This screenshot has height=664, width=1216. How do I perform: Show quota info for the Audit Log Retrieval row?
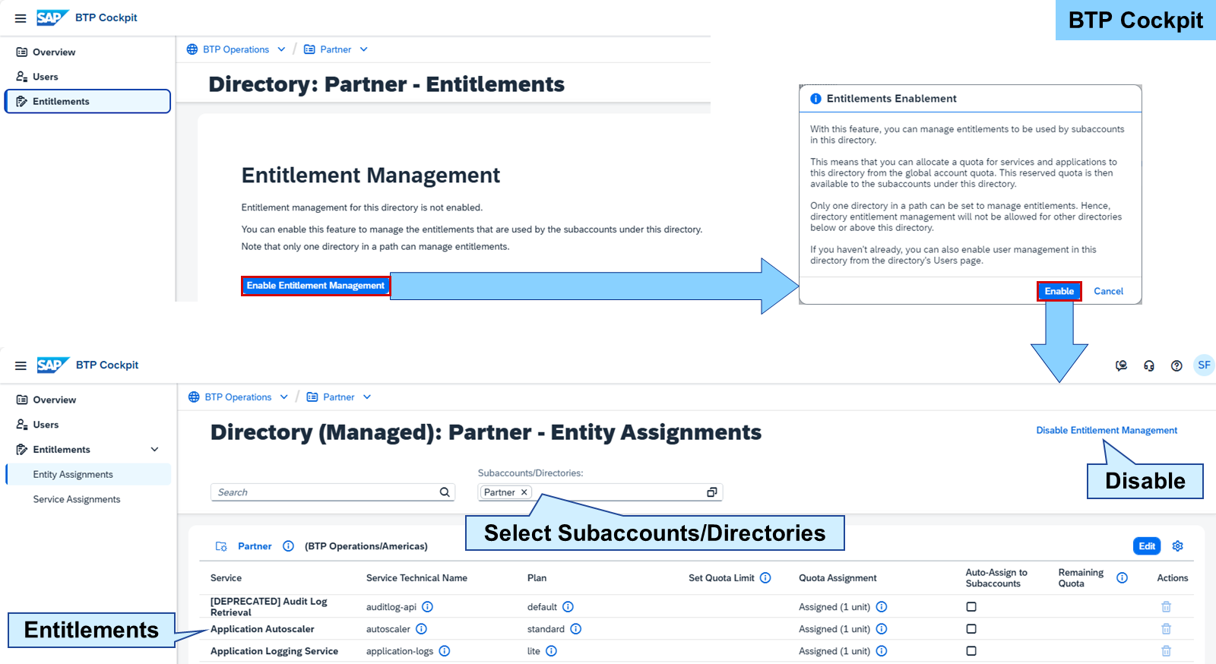click(x=882, y=607)
